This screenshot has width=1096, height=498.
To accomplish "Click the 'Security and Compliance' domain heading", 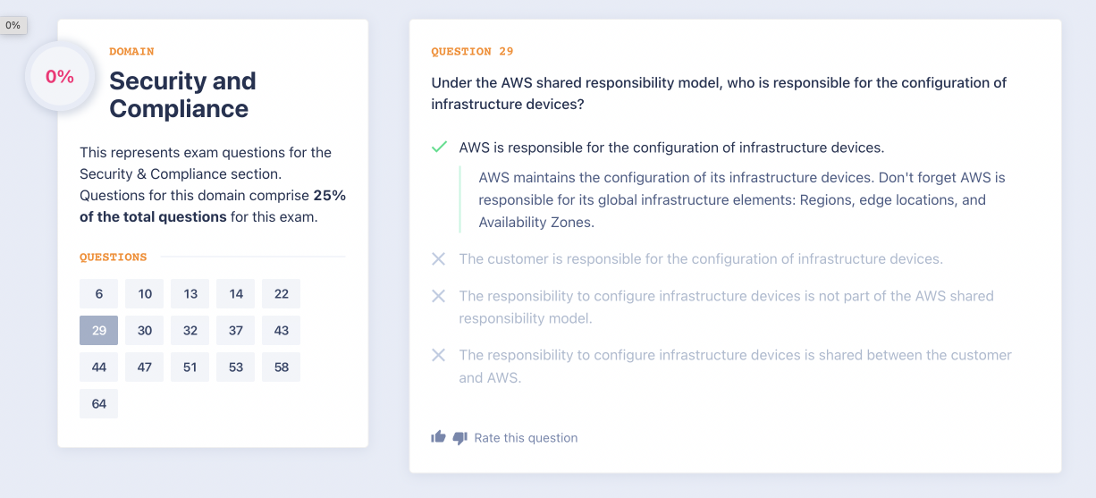I will (182, 95).
